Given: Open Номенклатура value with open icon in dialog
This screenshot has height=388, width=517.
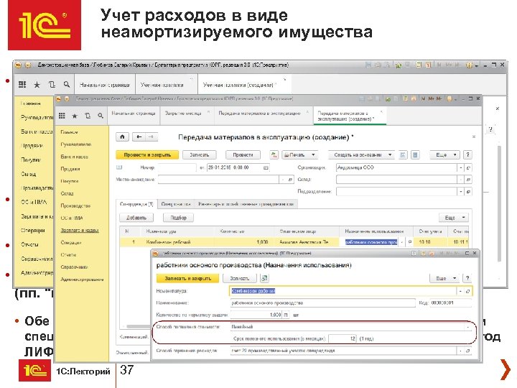Looking at the screenshot, I should 468,291.
